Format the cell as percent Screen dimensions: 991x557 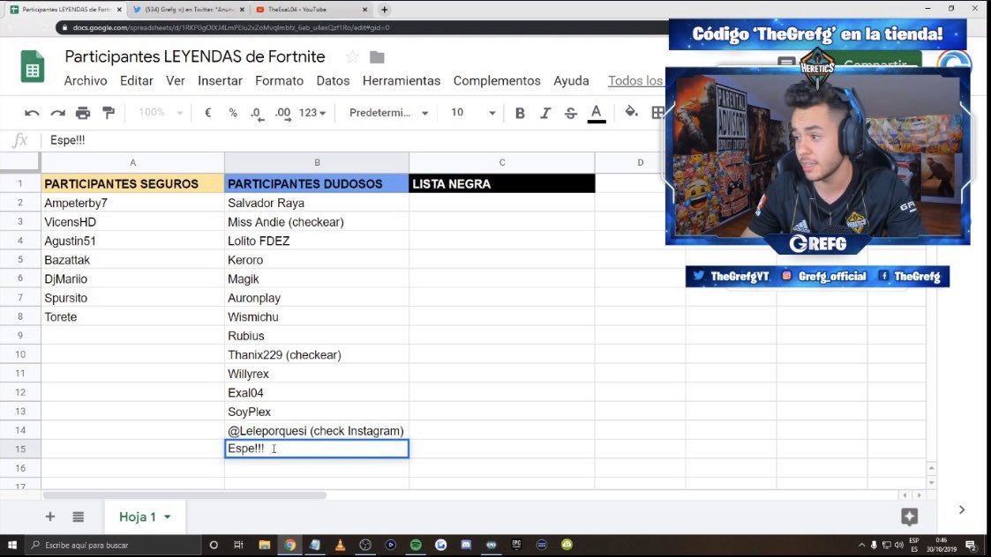point(233,113)
